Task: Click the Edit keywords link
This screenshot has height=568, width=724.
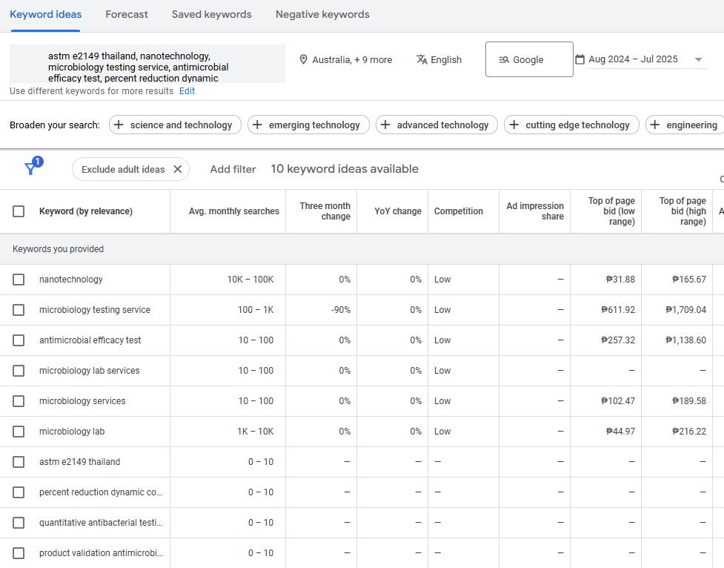Action: [x=187, y=91]
